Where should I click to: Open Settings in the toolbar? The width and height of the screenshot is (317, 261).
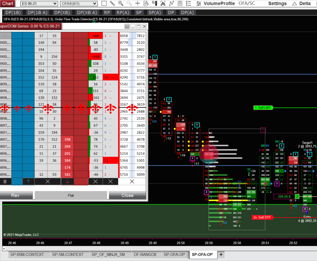(x=277, y=4)
